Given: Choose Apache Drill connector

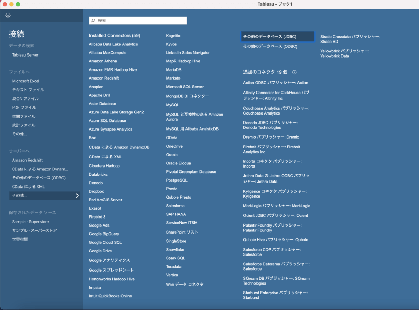Looking at the screenshot, I should 100,95.
